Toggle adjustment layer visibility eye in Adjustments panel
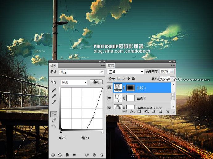The width and height of the screenshot is (213, 159). click(74, 155)
